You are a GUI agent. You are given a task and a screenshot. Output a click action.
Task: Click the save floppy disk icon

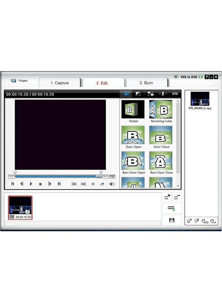(x=171, y=220)
